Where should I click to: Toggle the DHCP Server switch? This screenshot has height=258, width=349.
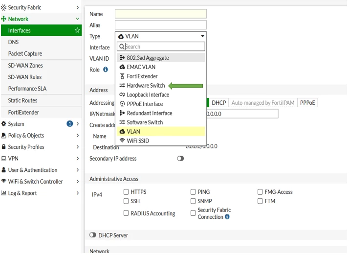coord(93,235)
